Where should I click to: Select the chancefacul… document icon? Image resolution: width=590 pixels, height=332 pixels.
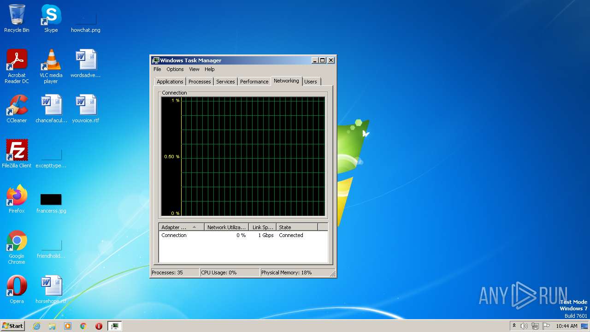[51, 109]
